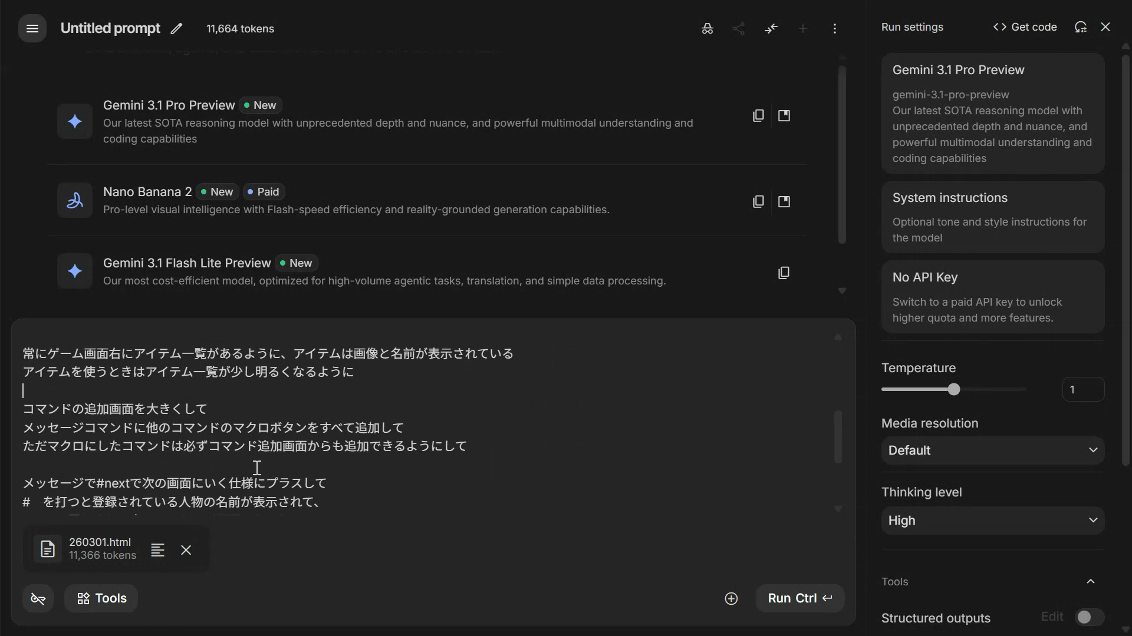Click the prompt box scroll up arrow
The width and height of the screenshot is (1132, 636).
coord(838,337)
